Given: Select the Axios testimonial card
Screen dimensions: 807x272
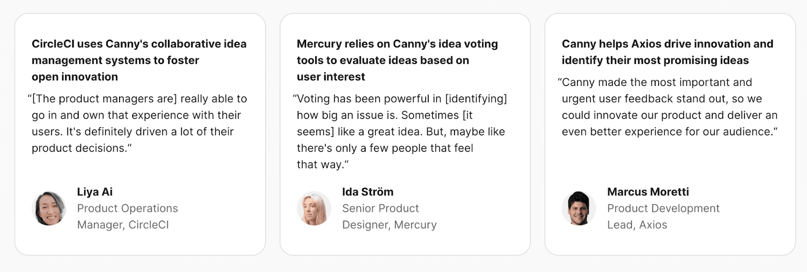Looking at the screenshot, I should (x=670, y=134).
